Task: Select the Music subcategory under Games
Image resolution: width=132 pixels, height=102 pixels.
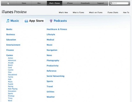Action: pyautogui.click(x=10, y=82)
